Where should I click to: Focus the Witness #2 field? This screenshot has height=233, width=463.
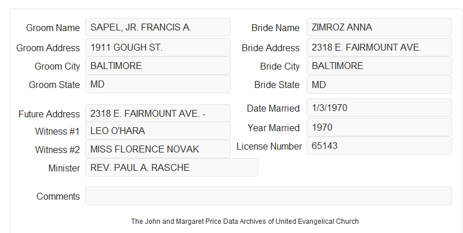[x=158, y=149]
